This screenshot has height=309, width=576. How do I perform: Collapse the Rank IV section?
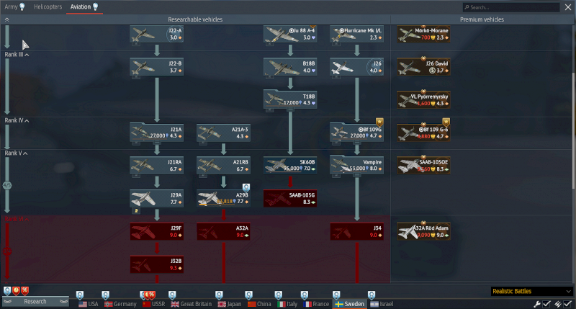pyautogui.click(x=27, y=120)
